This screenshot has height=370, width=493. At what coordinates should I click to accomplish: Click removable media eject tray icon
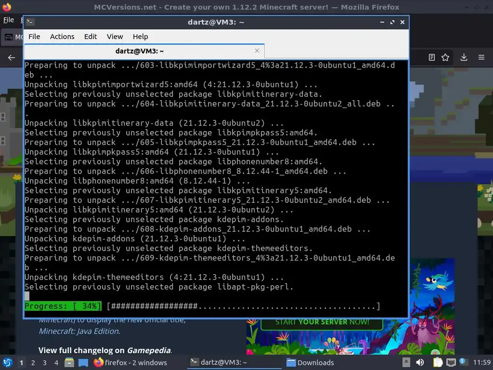pos(406,363)
